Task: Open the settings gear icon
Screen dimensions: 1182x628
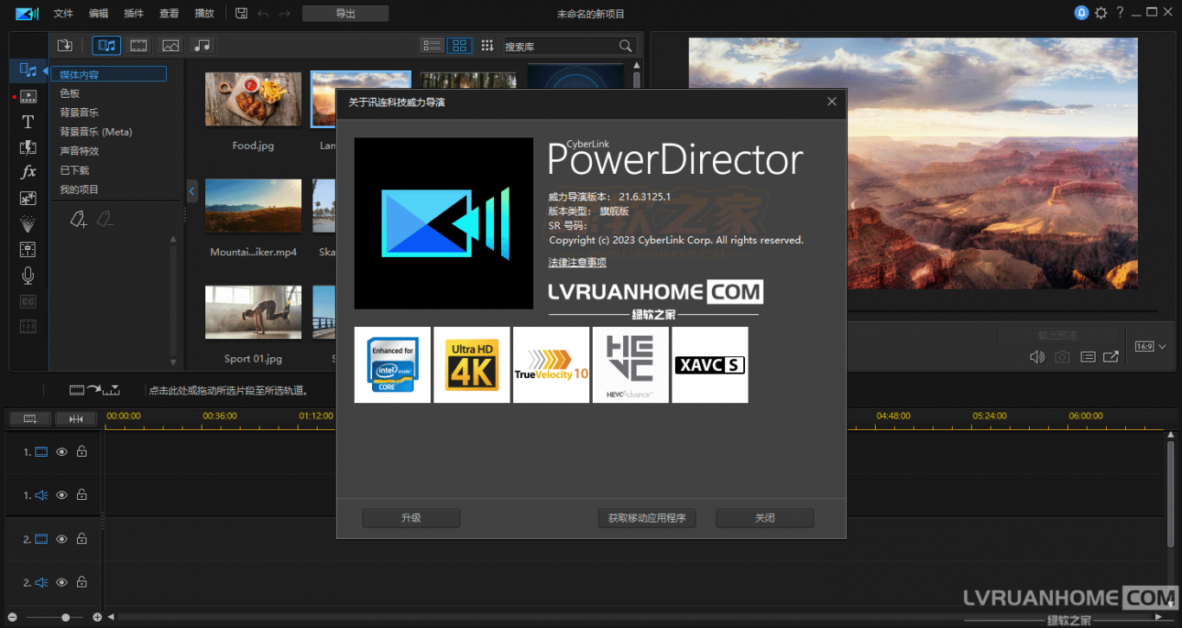Action: 1101,13
